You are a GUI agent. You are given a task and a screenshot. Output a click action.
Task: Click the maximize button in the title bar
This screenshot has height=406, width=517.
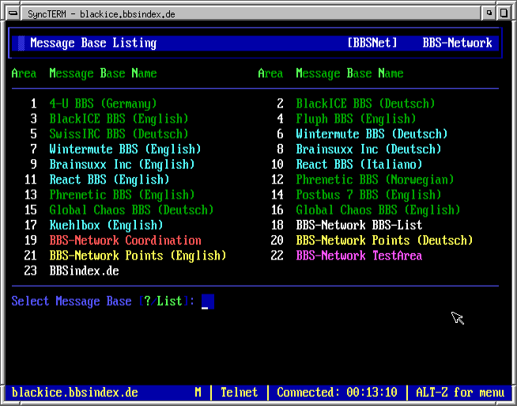(x=504, y=13)
